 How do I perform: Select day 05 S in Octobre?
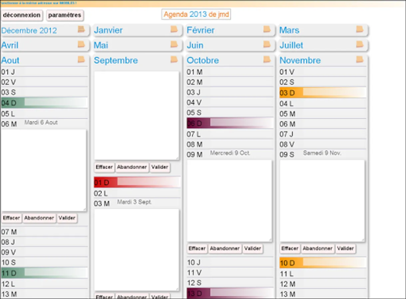[230, 113]
